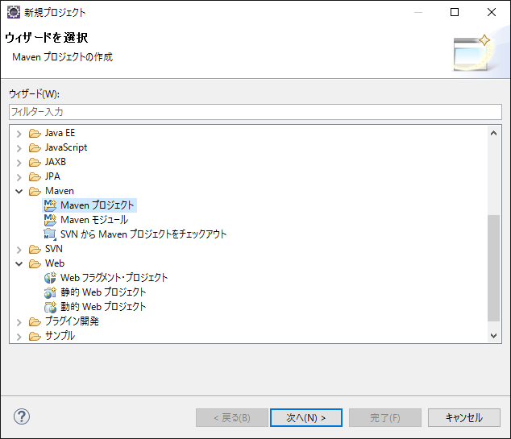Click the SVN folder icon
The image size is (511, 439).
click(x=35, y=249)
